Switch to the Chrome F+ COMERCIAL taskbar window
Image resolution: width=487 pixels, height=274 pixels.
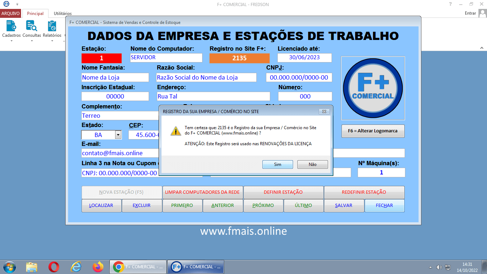point(138,267)
